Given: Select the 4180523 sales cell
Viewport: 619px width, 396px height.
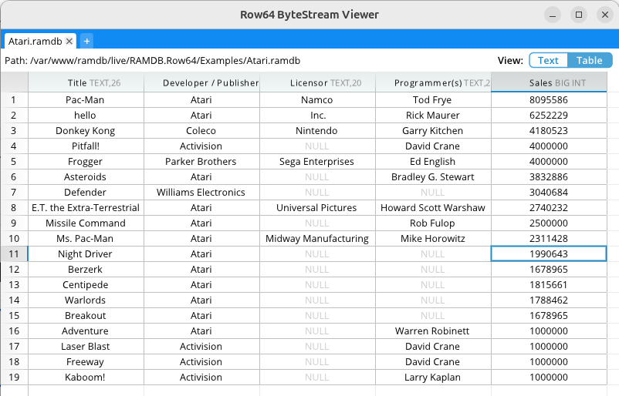Looking at the screenshot, I should point(549,130).
